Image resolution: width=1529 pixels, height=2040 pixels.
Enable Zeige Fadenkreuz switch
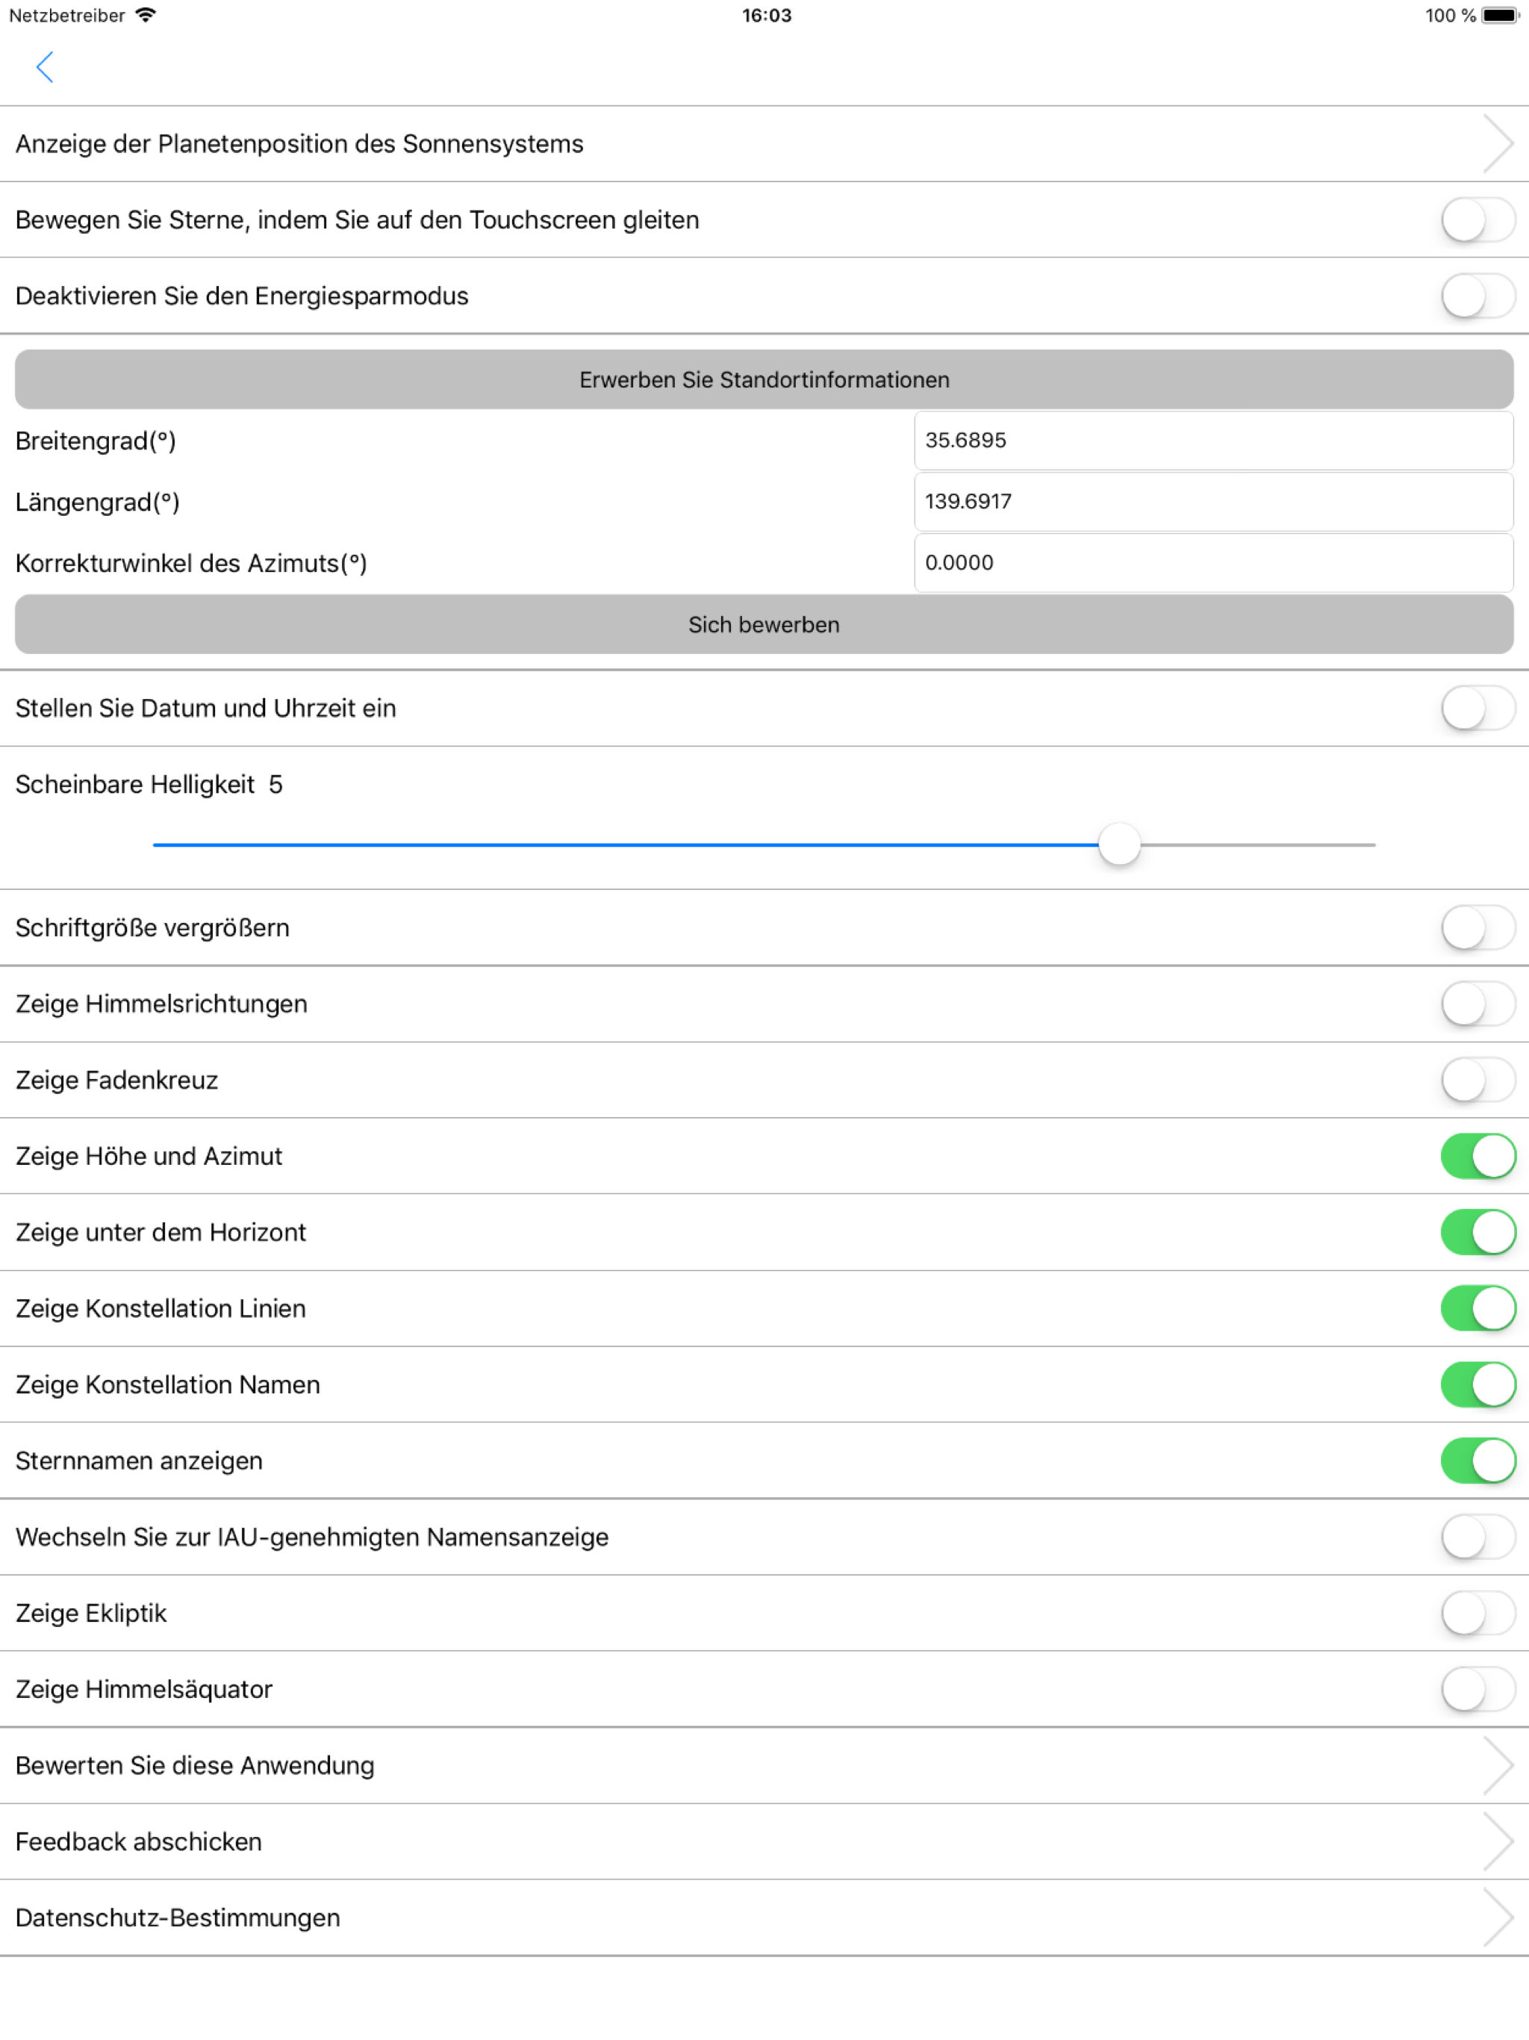[x=1477, y=1080]
